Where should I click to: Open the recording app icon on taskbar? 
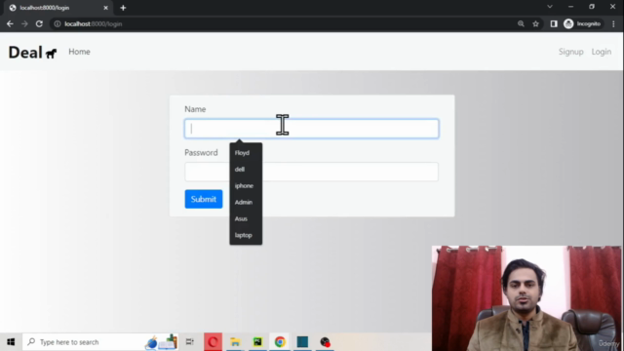(325, 342)
